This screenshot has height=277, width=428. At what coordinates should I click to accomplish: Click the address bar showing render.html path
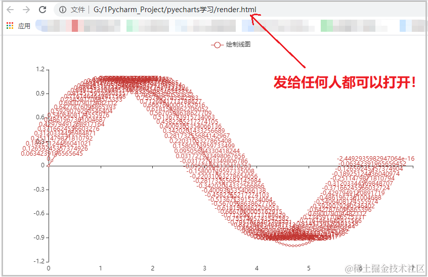(x=175, y=10)
